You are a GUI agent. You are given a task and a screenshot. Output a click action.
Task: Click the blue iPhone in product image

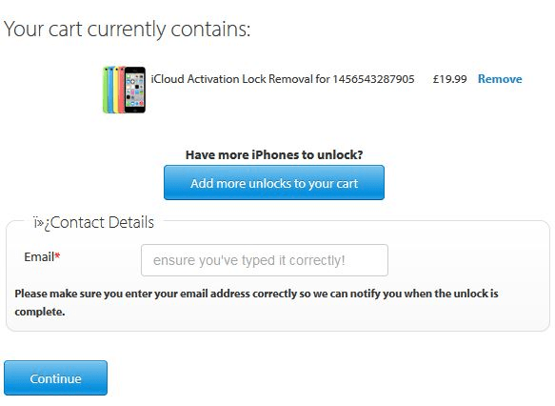point(111,90)
